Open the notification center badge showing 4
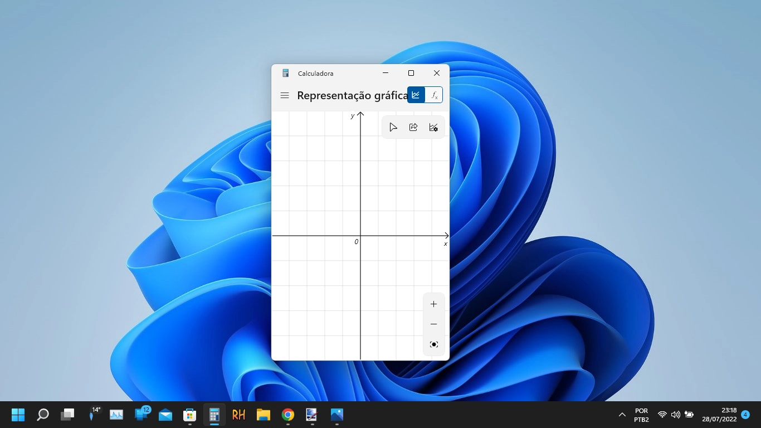The image size is (761, 428). (x=745, y=415)
